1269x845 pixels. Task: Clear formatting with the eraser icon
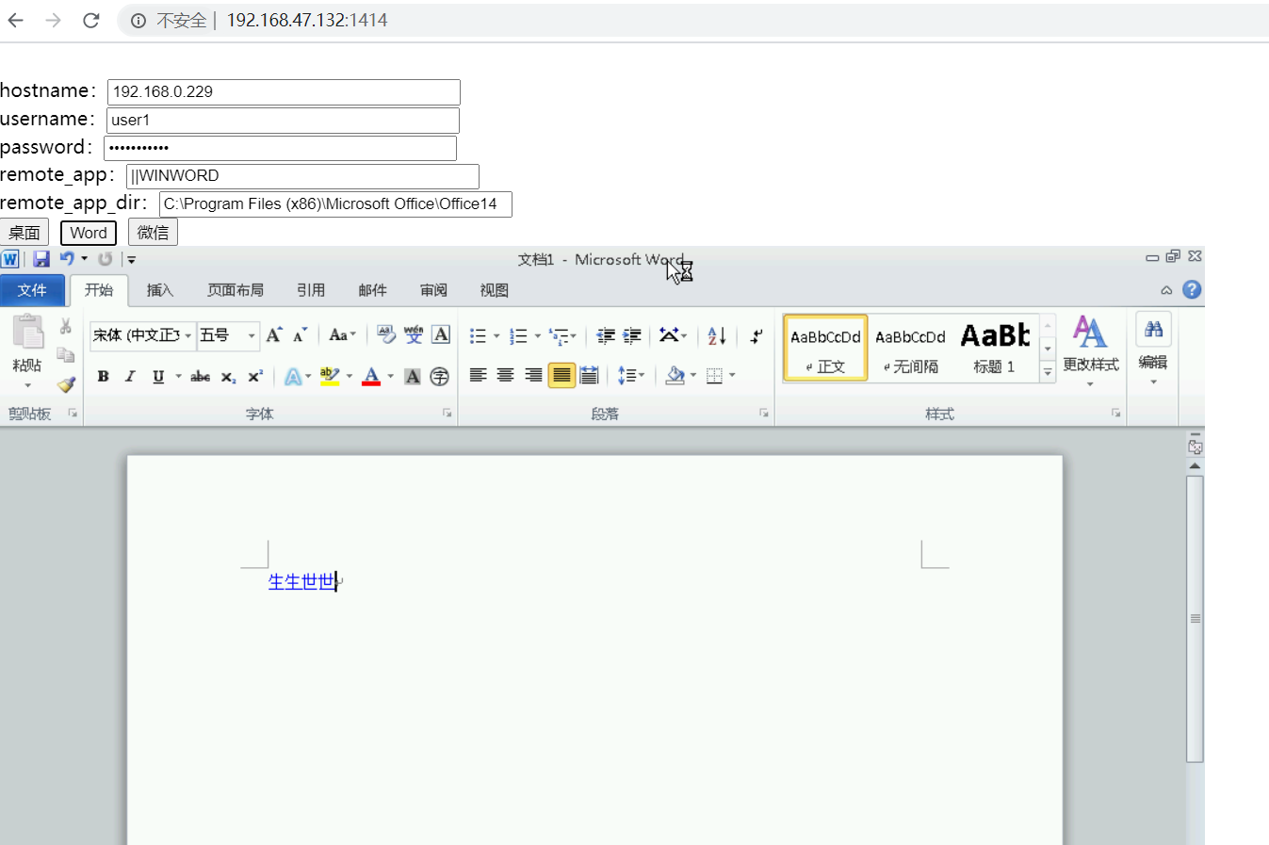[x=386, y=334]
